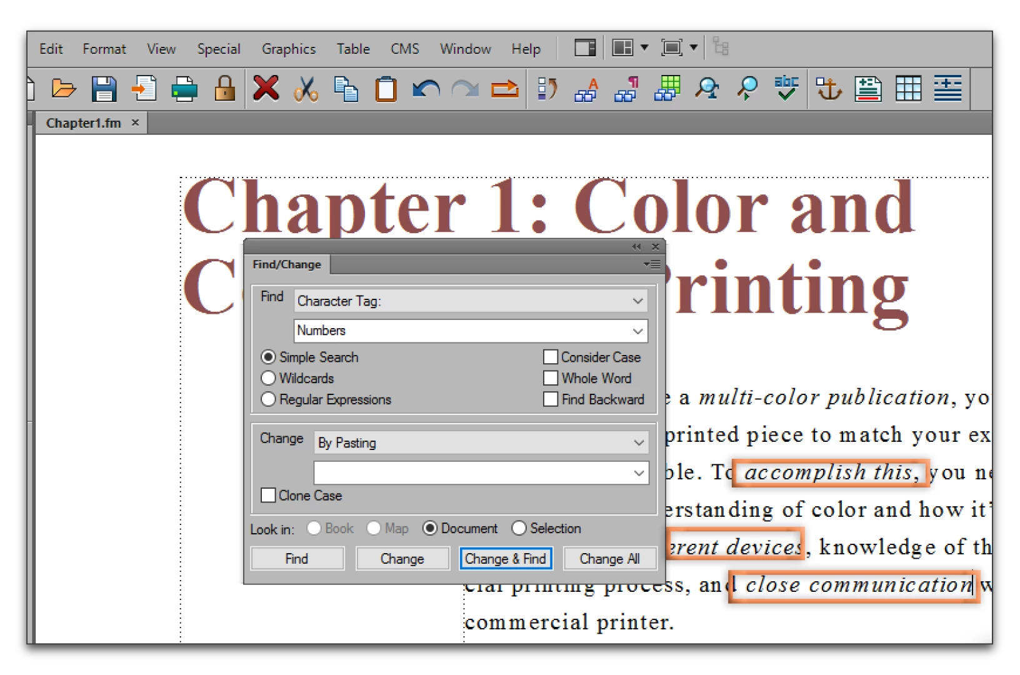Click the structure view icon in menu bar
Screen dimensions: 1020x675
coord(721,47)
